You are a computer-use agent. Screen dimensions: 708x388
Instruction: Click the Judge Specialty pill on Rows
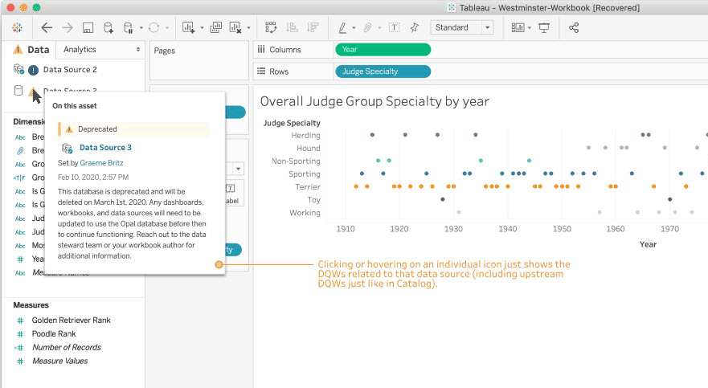(383, 71)
